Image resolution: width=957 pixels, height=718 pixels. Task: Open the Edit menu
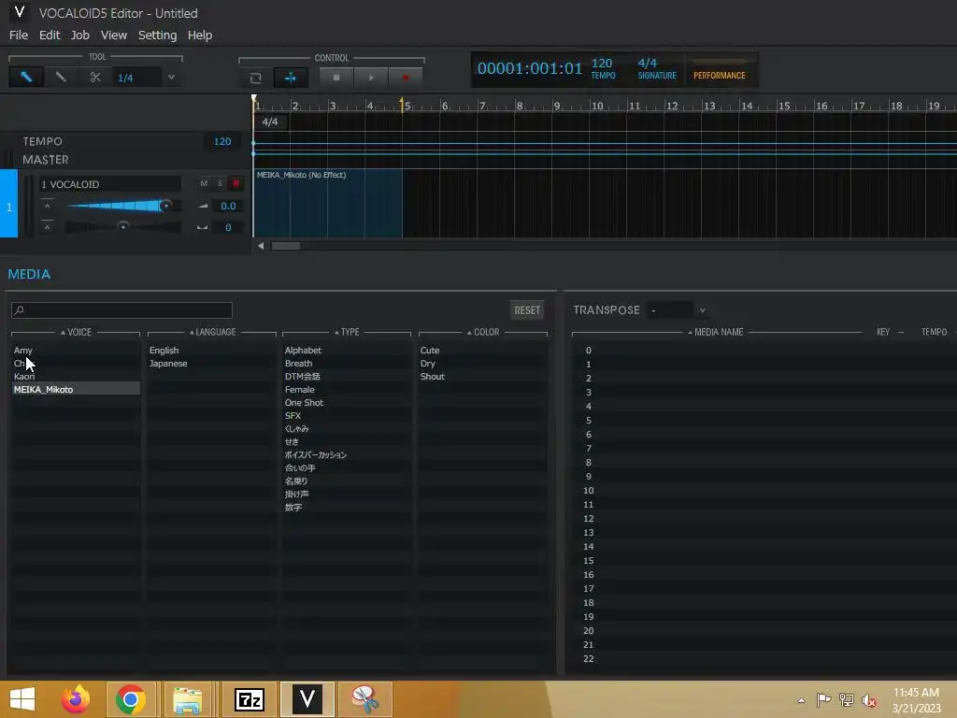(50, 36)
